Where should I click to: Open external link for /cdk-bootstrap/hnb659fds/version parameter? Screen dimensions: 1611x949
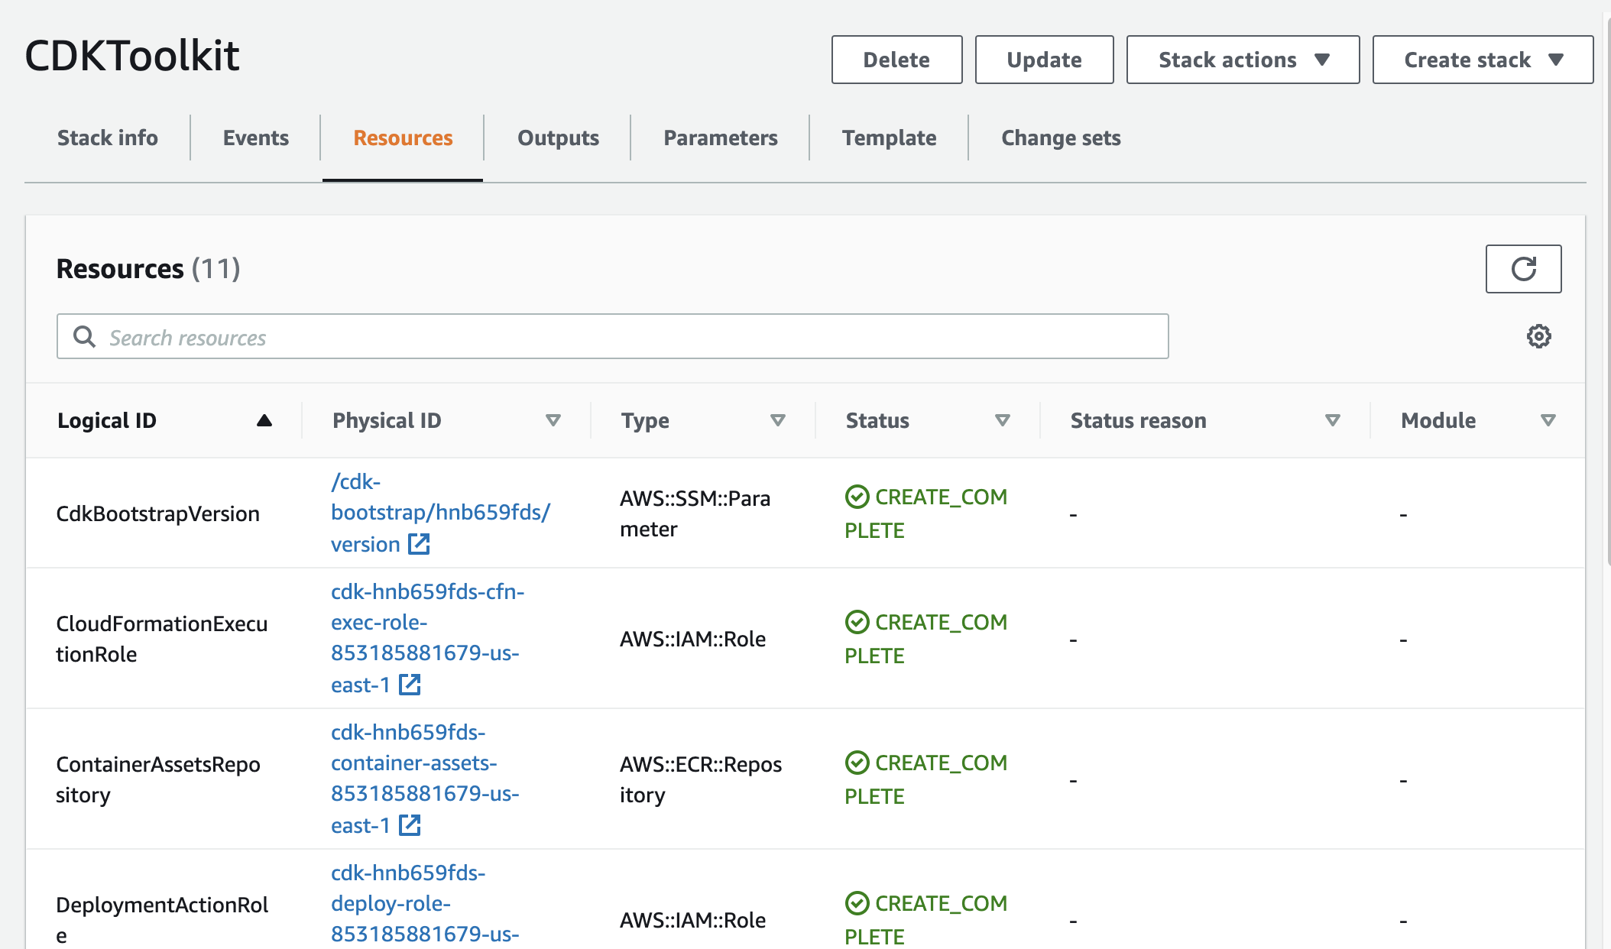(418, 544)
